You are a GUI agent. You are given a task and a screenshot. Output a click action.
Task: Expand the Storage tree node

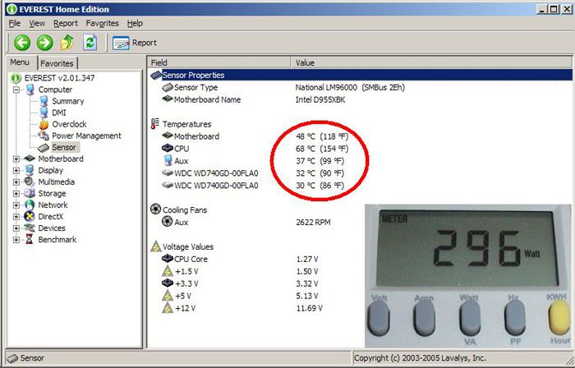point(16,194)
